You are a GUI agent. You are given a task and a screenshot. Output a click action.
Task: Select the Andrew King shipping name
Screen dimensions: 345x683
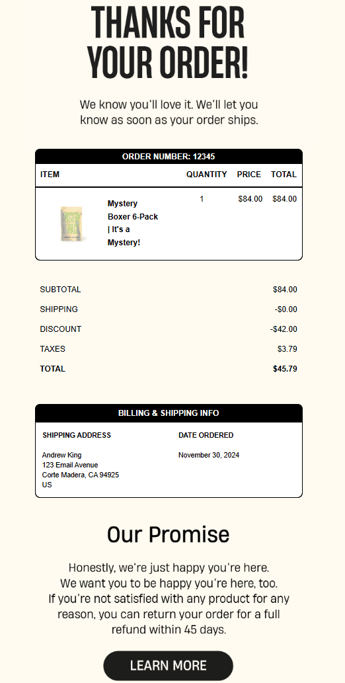tap(62, 455)
